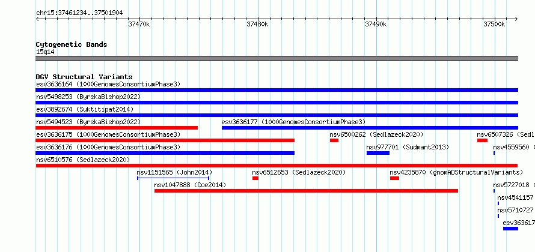Click the nsv5494523 ByrskaBishop2022 label
This screenshot has width=535, height=252.
point(88,122)
